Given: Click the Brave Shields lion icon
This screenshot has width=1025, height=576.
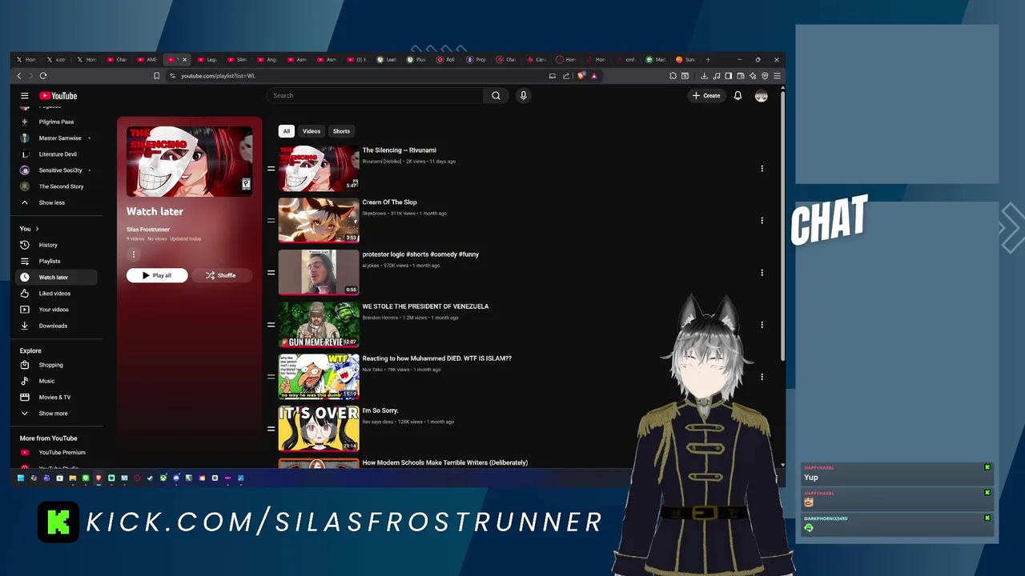Looking at the screenshot, I should pos(582,76).
